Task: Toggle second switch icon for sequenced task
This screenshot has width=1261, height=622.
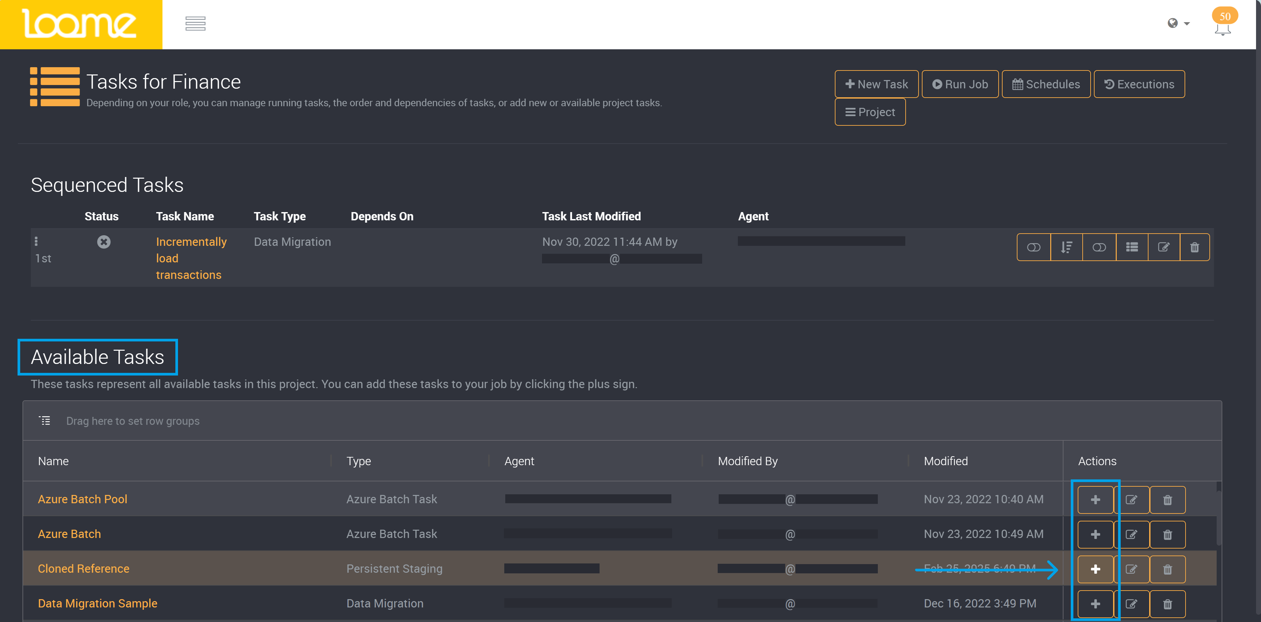Action: point(1099,247)
